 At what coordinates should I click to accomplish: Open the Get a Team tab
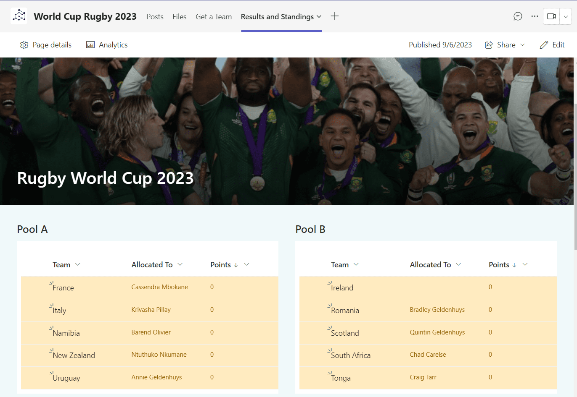[x=214, y=17]
